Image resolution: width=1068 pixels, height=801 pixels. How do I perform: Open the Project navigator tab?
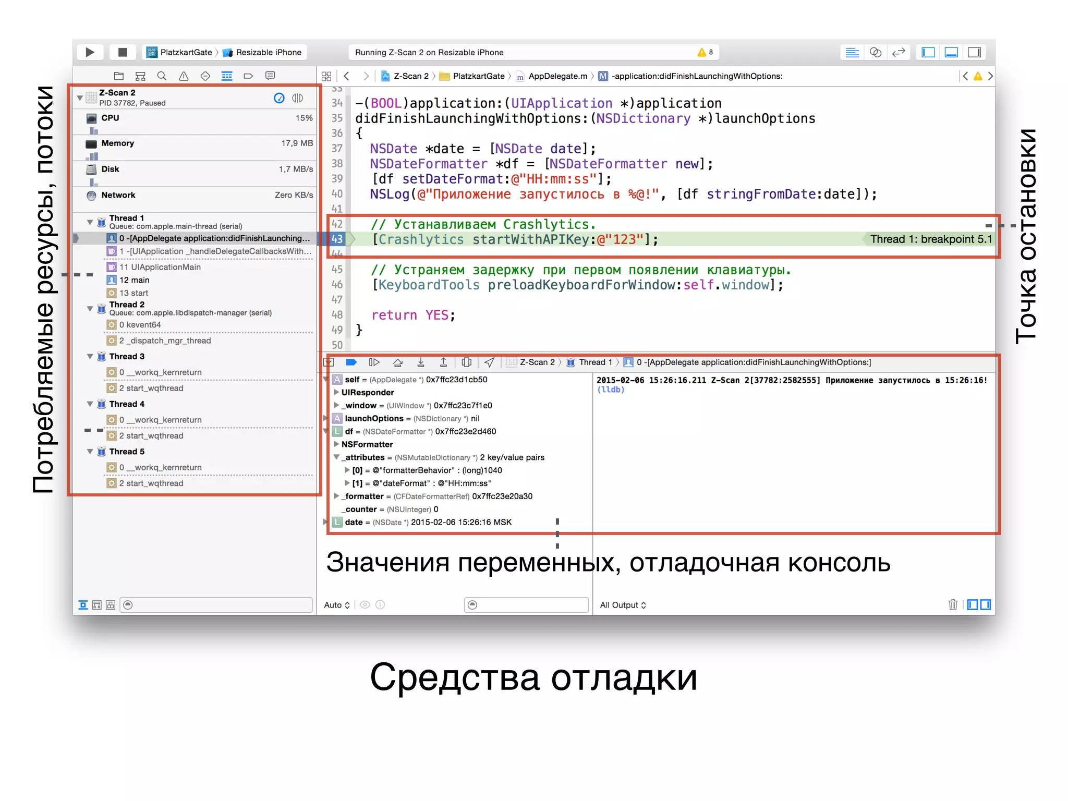click(x=118, y=76)
